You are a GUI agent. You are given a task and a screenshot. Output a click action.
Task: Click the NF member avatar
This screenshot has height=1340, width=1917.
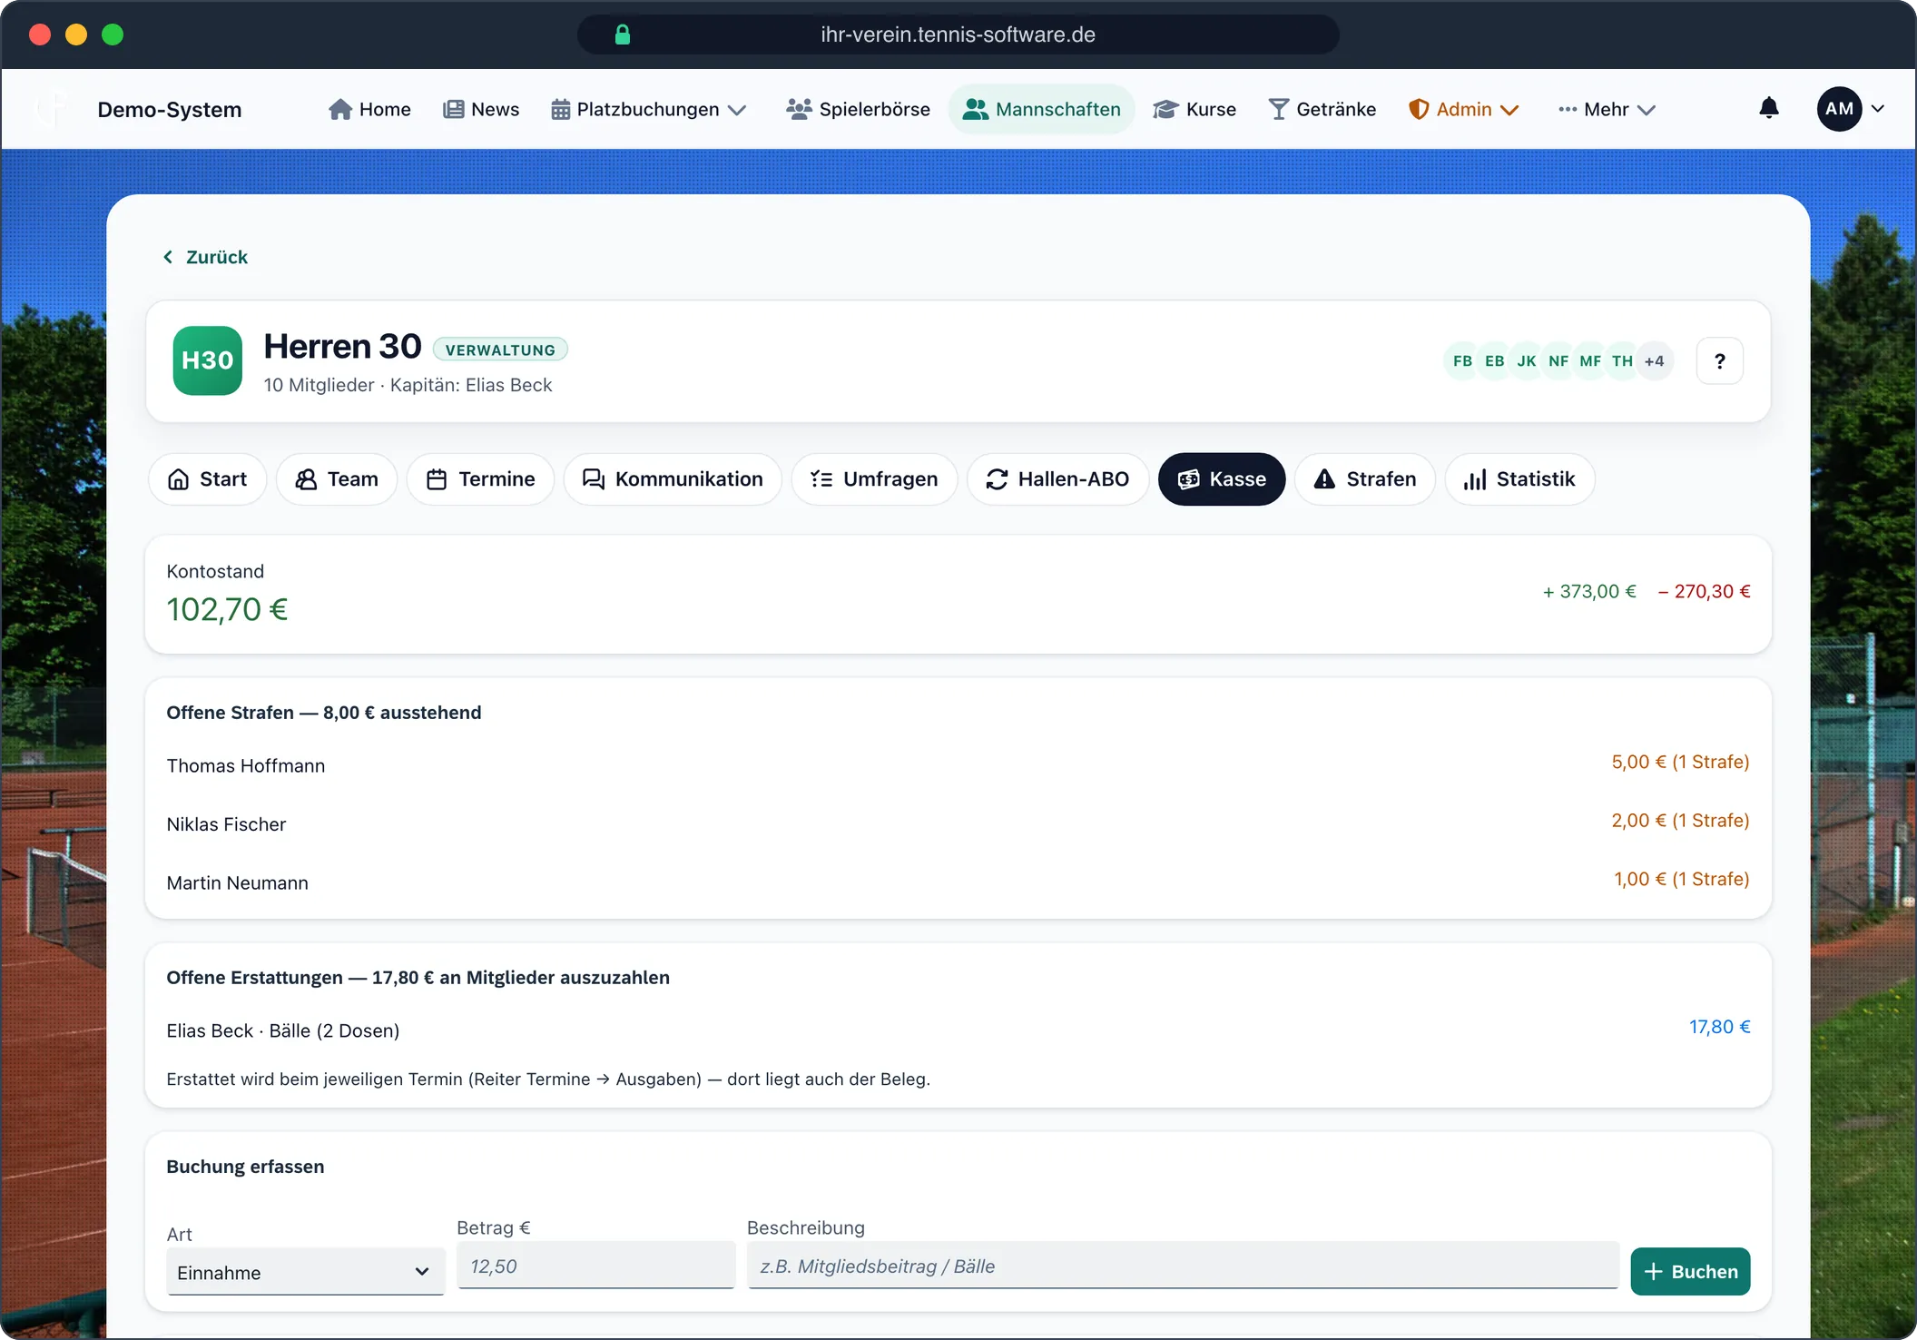[x=1558, y=361]
